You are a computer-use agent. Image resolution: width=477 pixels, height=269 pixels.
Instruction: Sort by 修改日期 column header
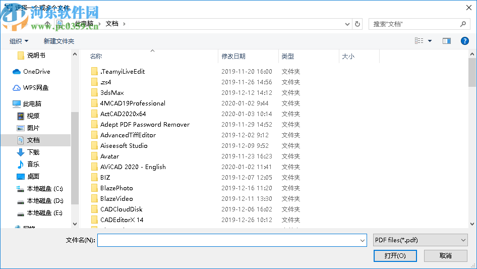point(233,57)
